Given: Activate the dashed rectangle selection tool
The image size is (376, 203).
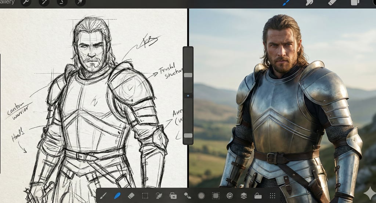Looking at the screenshot, I should coord(145,196).
